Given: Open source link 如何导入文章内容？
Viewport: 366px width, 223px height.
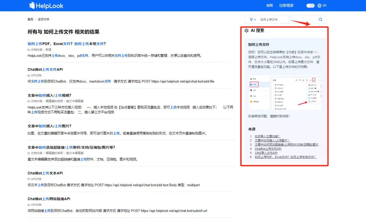Looking at the screenshot, I should (x=267, y=136).
